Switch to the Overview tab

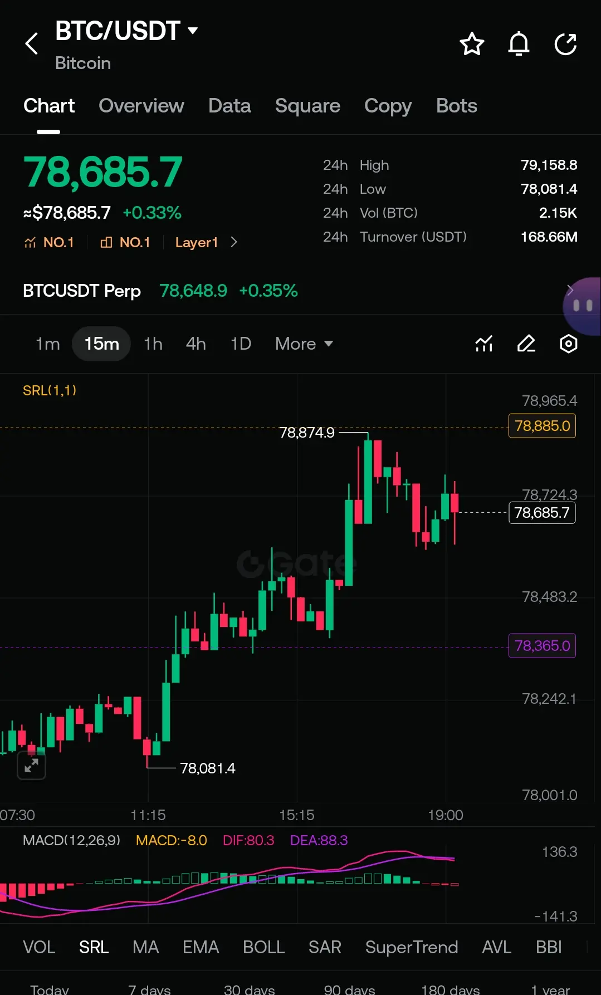141,106
